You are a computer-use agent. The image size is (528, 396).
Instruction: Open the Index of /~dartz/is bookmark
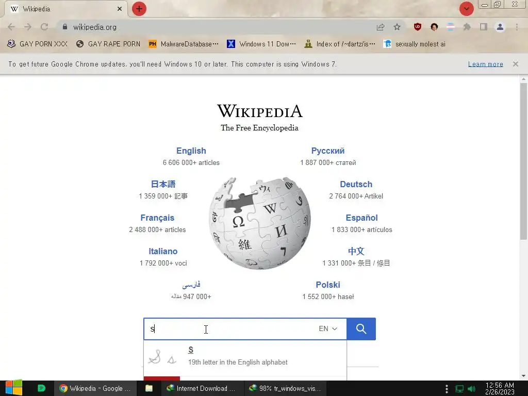[x=340, y=44]
